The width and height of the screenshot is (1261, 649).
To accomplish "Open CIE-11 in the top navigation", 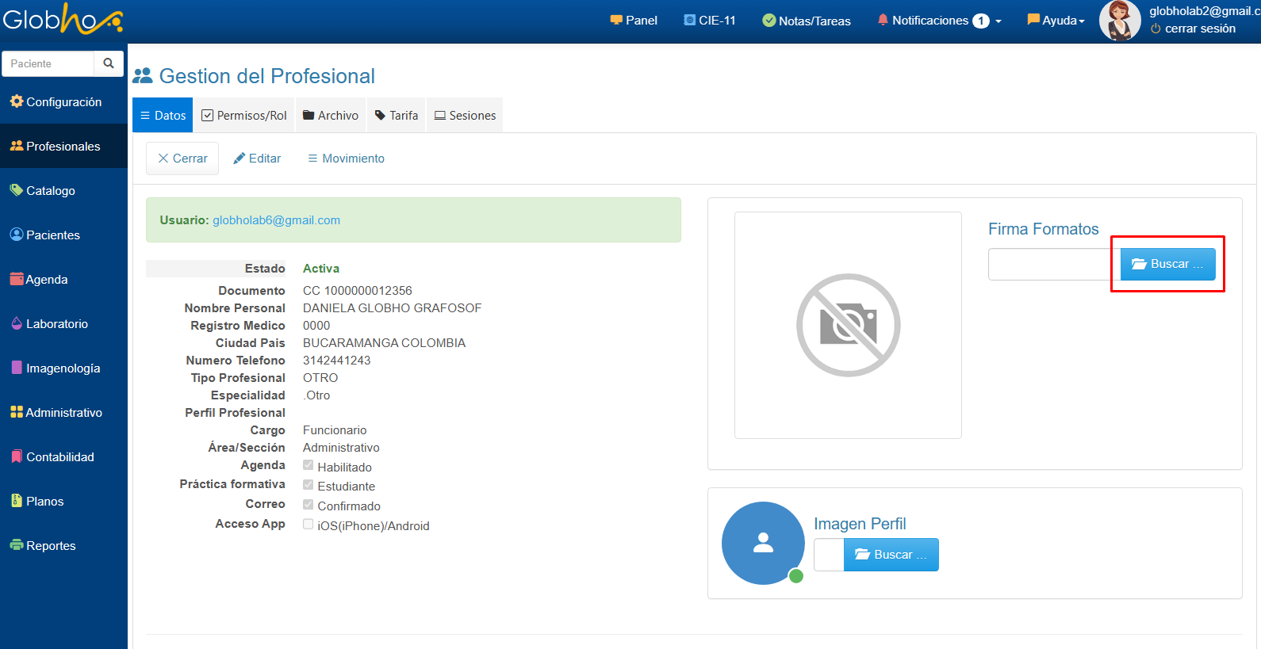I will (x=710, y=21).
